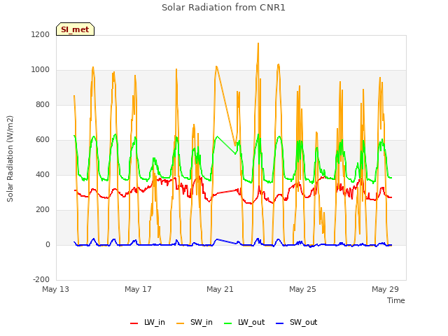Click the May 29 x-axis label
This screenshot has height=336, width=448.
[385, 289]
